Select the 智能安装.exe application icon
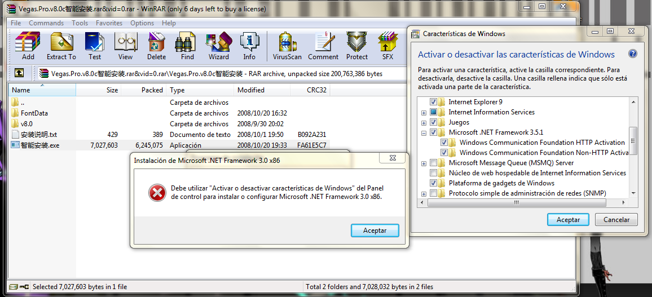 click(x=15, y=145)
